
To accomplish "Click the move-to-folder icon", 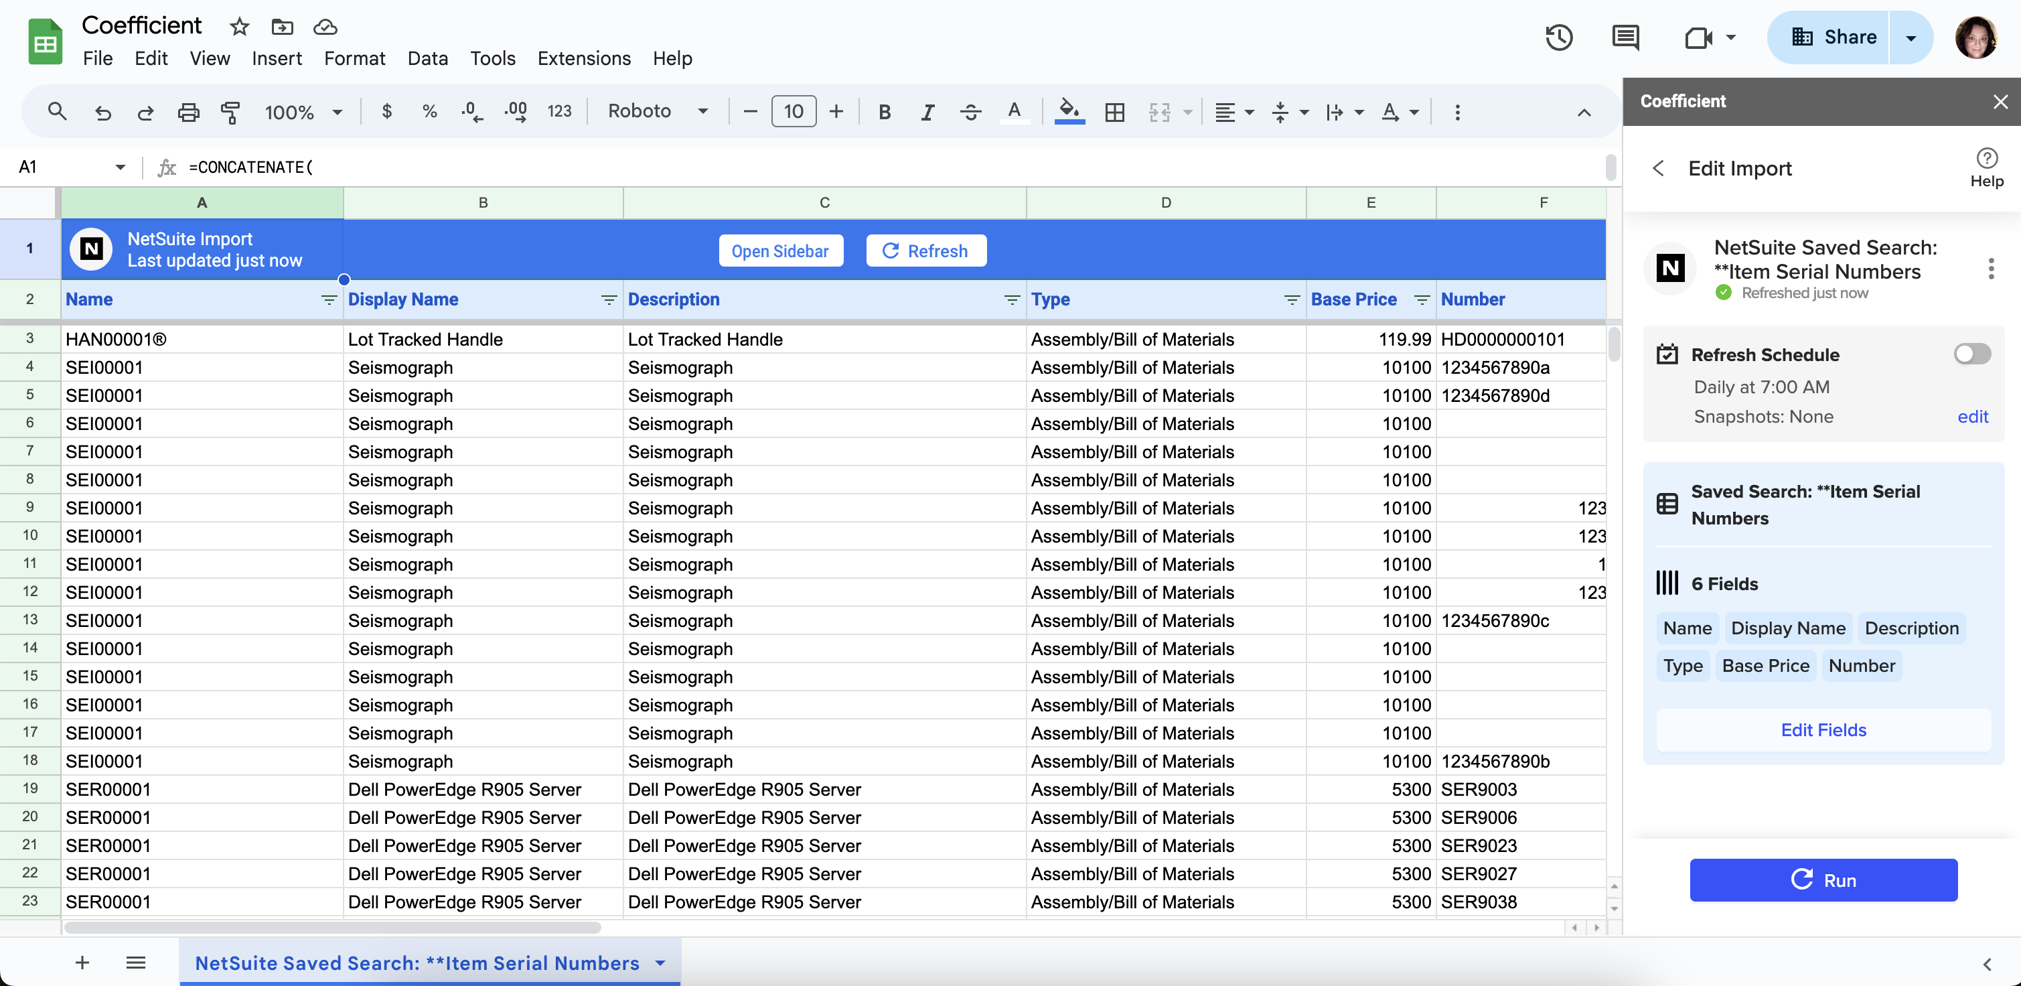I will click(282, 27).
